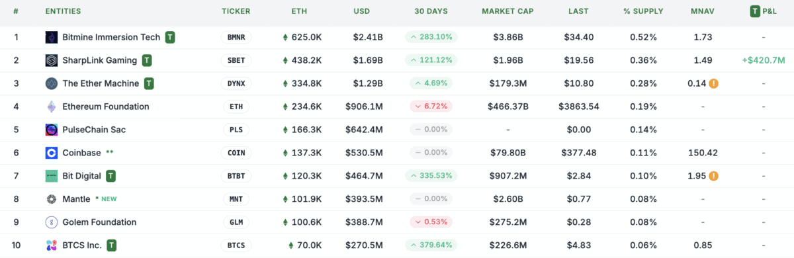Click the Coinbase blue logo icon

pyautogui.click(x=52, y=153)
